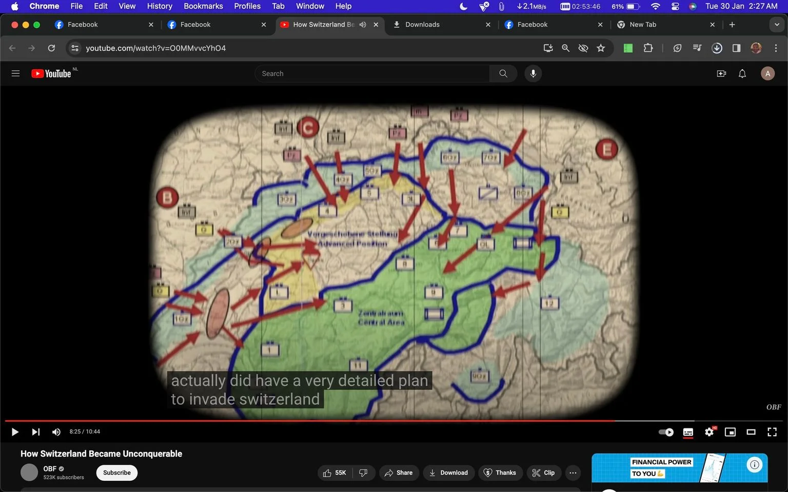Skip to the next video
The width and height of the screenshot is (788, 492).
[35, 432]
